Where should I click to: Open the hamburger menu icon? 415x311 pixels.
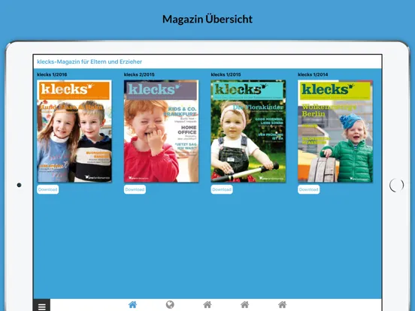(41, 306)
